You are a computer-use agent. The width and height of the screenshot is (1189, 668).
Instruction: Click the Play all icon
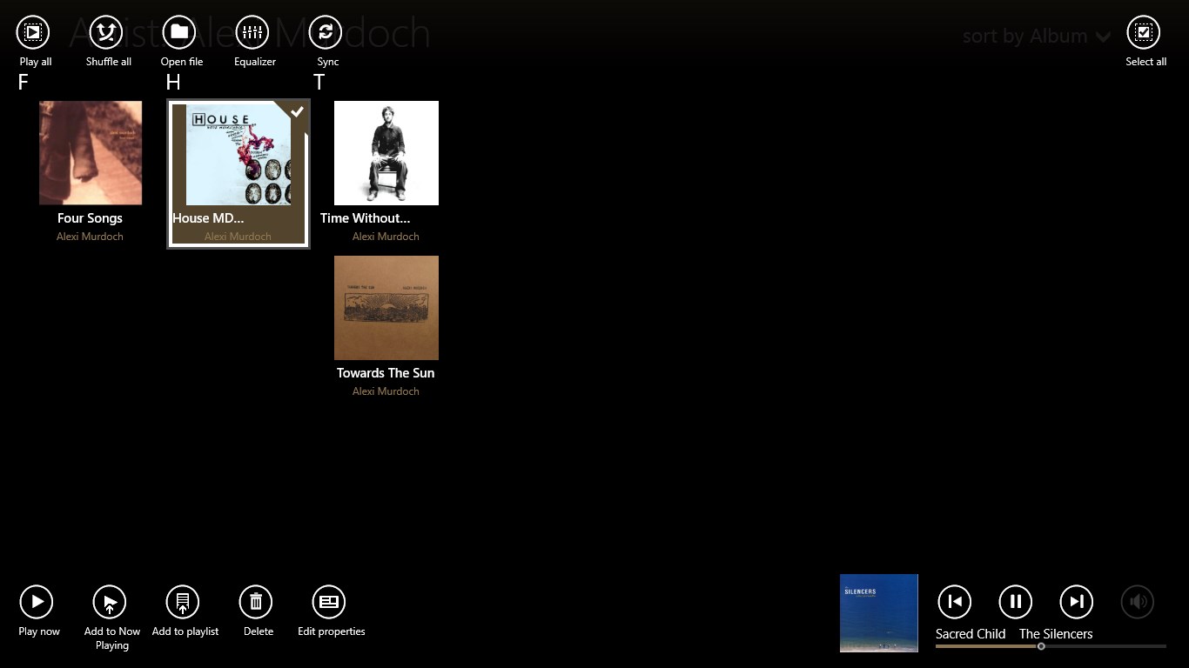[33, 31]
